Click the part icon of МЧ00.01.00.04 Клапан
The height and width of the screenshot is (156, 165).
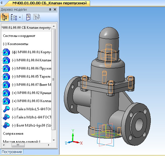[6, 60]
